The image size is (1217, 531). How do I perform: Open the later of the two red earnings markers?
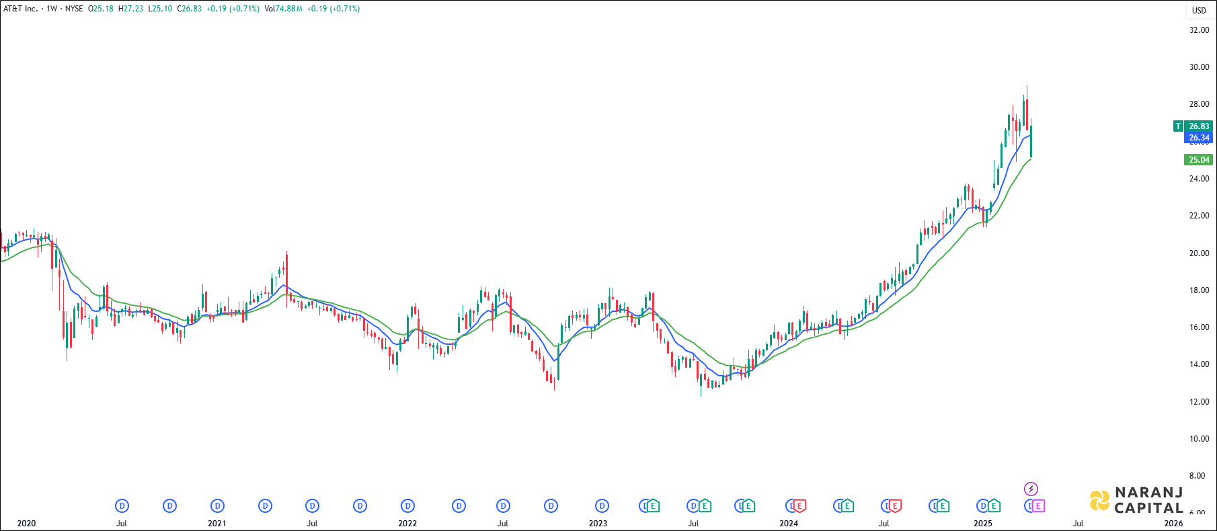894,505
